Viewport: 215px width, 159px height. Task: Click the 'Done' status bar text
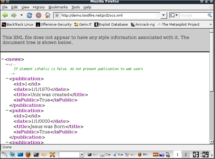7,147
